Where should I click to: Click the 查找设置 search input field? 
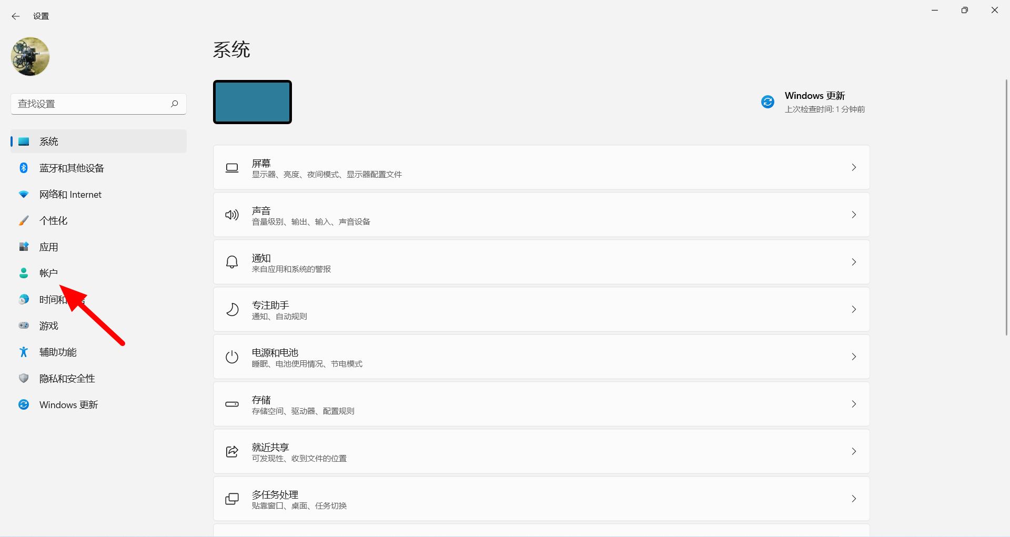89,104
